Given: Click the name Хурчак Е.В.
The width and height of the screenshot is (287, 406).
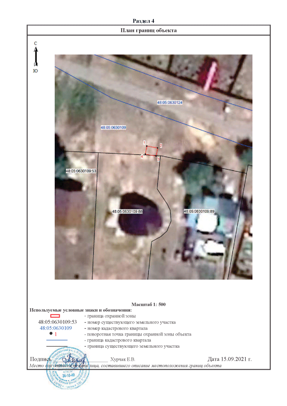Looking at the screenshot, I should (x=123, y=360).
